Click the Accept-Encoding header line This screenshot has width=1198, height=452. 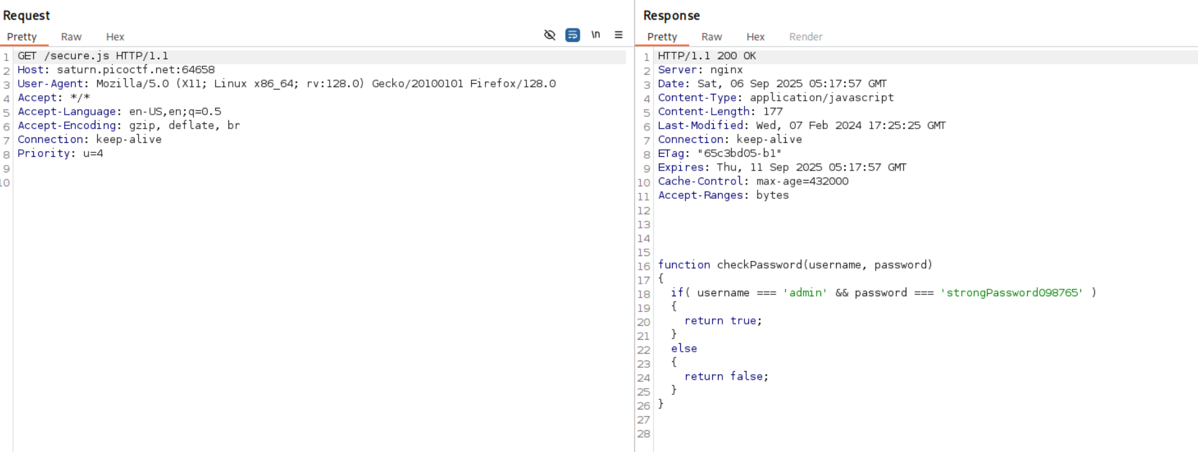pyautogui.click(x=129, y=126)
